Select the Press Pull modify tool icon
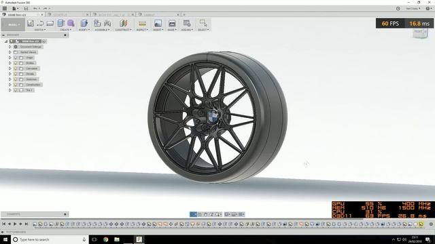The width and height of the screenshot is (435, 244). (x=84, y=23)
